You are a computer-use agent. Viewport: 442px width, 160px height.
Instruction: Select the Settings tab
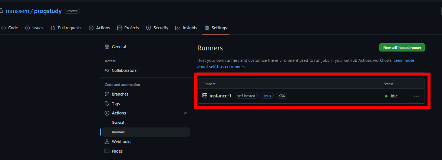[x=216, y=28]
